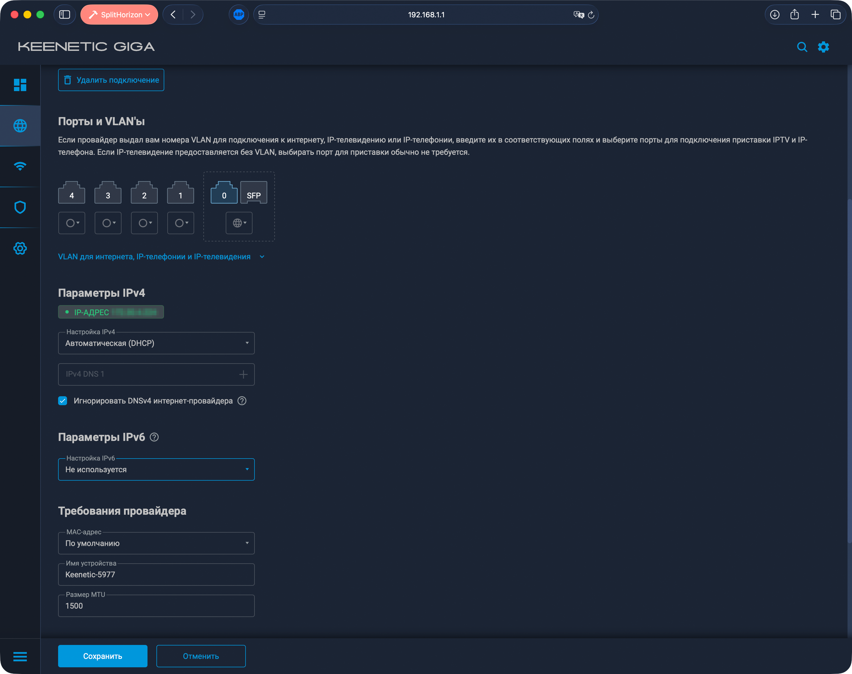Click the AdBlock Plus extension icon
This screenshot has height=674, width=852.
tap(239, 15)
